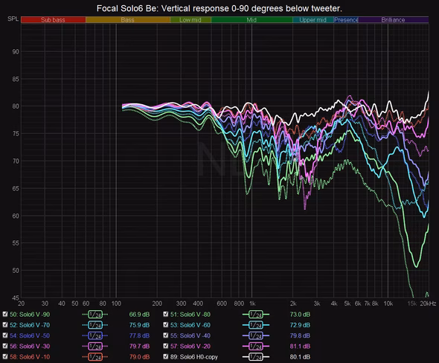Select the 58: Solo6 V -10 legend label

coord(30,357)
